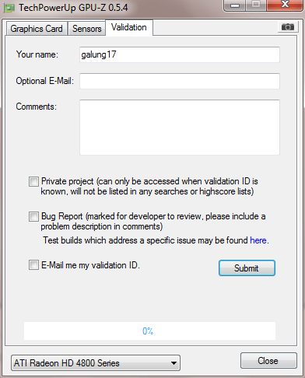Minimize the GPU-Z window
305x378 pixels.
pyautogui.click(x=235, y=5)
